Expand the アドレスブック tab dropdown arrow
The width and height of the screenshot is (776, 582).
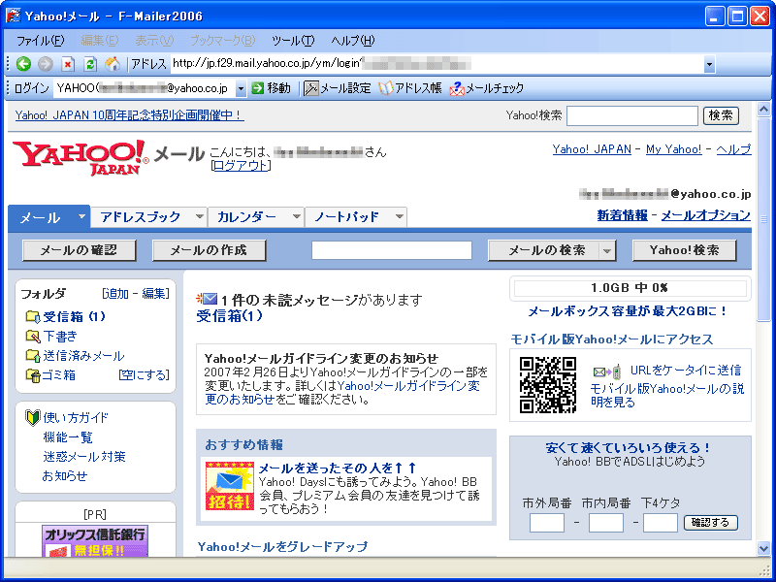pyautogui.click(x=199, y=216)
